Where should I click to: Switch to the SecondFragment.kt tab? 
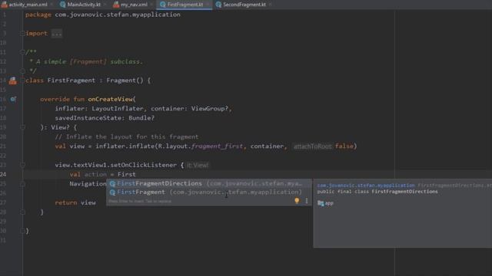point(244,5)
